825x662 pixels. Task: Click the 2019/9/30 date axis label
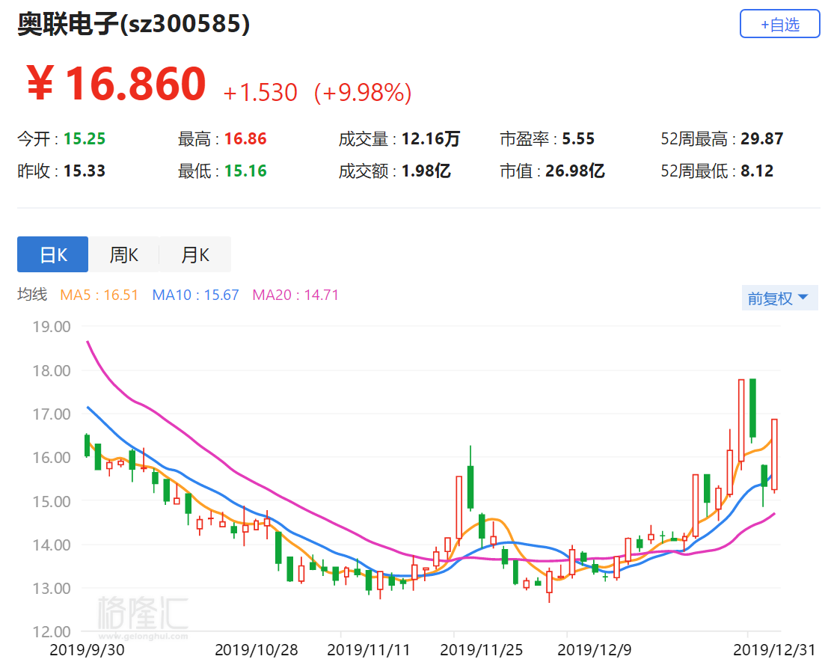87,650
